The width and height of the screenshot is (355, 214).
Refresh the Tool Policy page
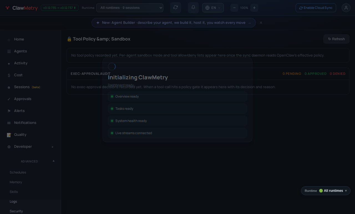(x=336, y=39)
